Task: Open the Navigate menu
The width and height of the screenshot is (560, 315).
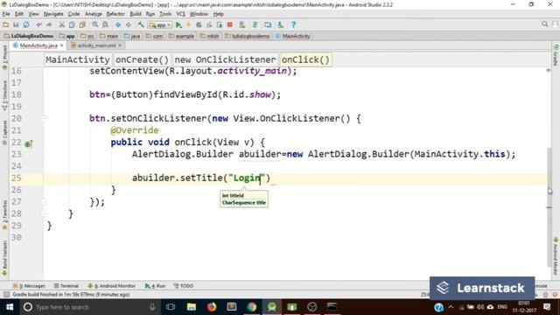Action: pyautogui.click(x=53, y=14)
